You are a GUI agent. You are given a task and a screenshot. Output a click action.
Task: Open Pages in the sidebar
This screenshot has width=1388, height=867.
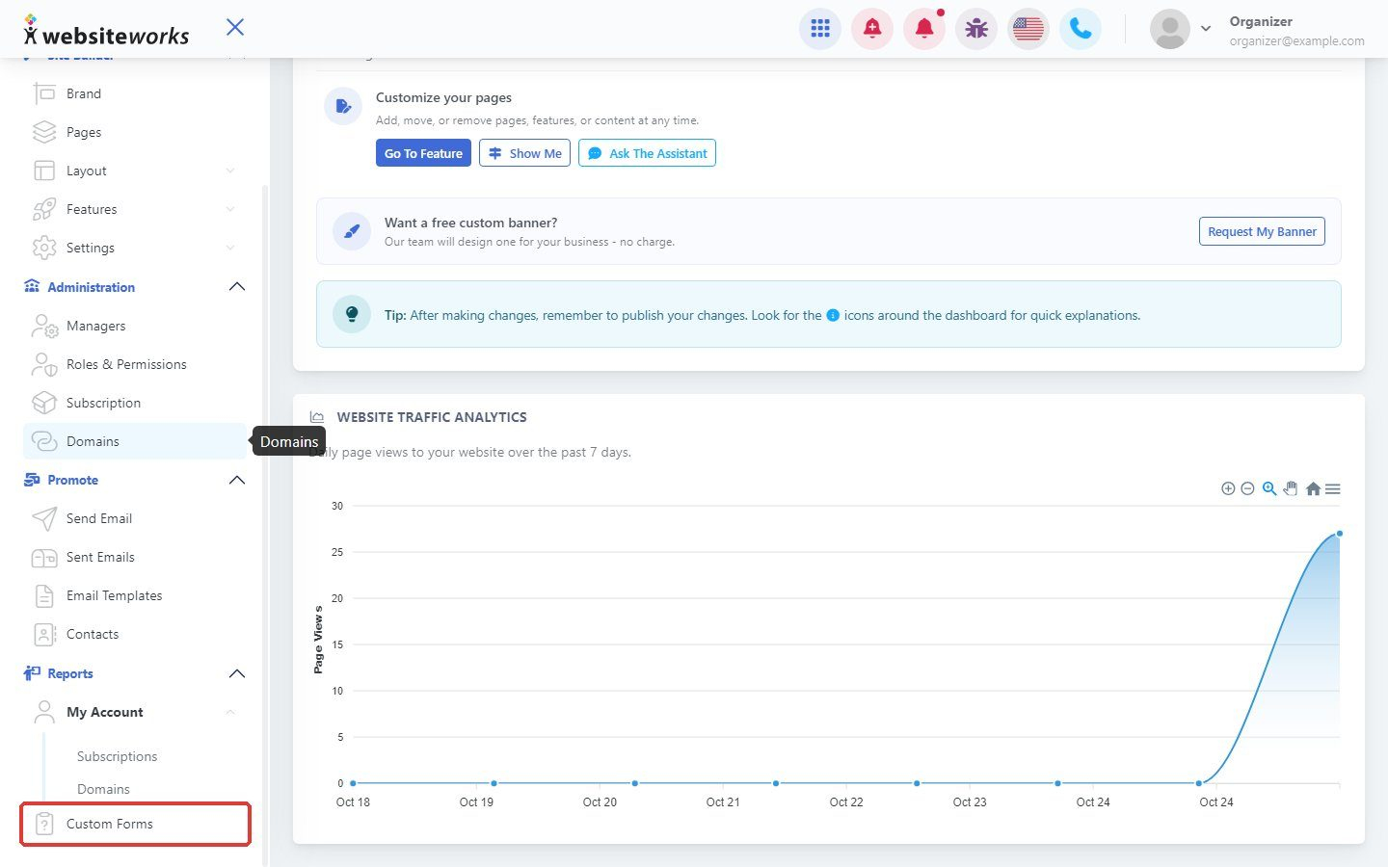[135, 132]
